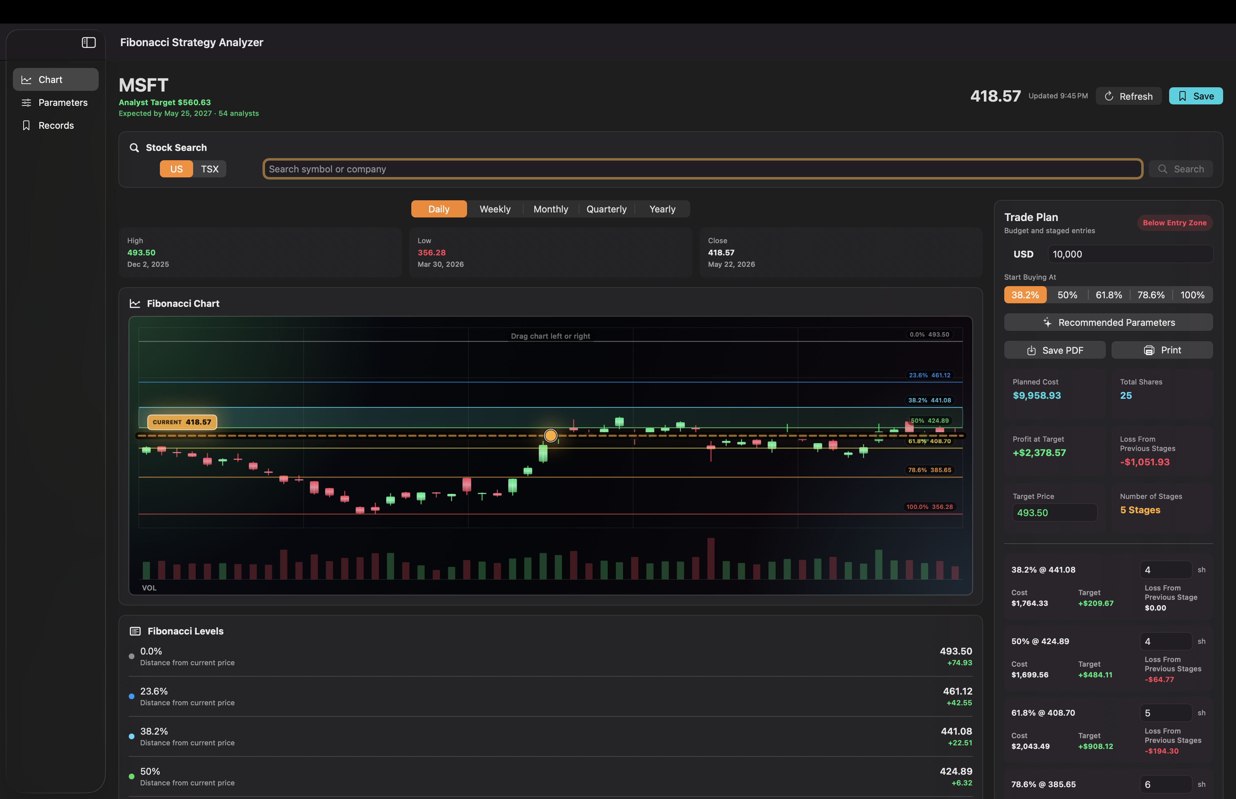Screen dimensions: 1236x799
Task: Click Save PDF button
Action: [x=1054, y=350]
